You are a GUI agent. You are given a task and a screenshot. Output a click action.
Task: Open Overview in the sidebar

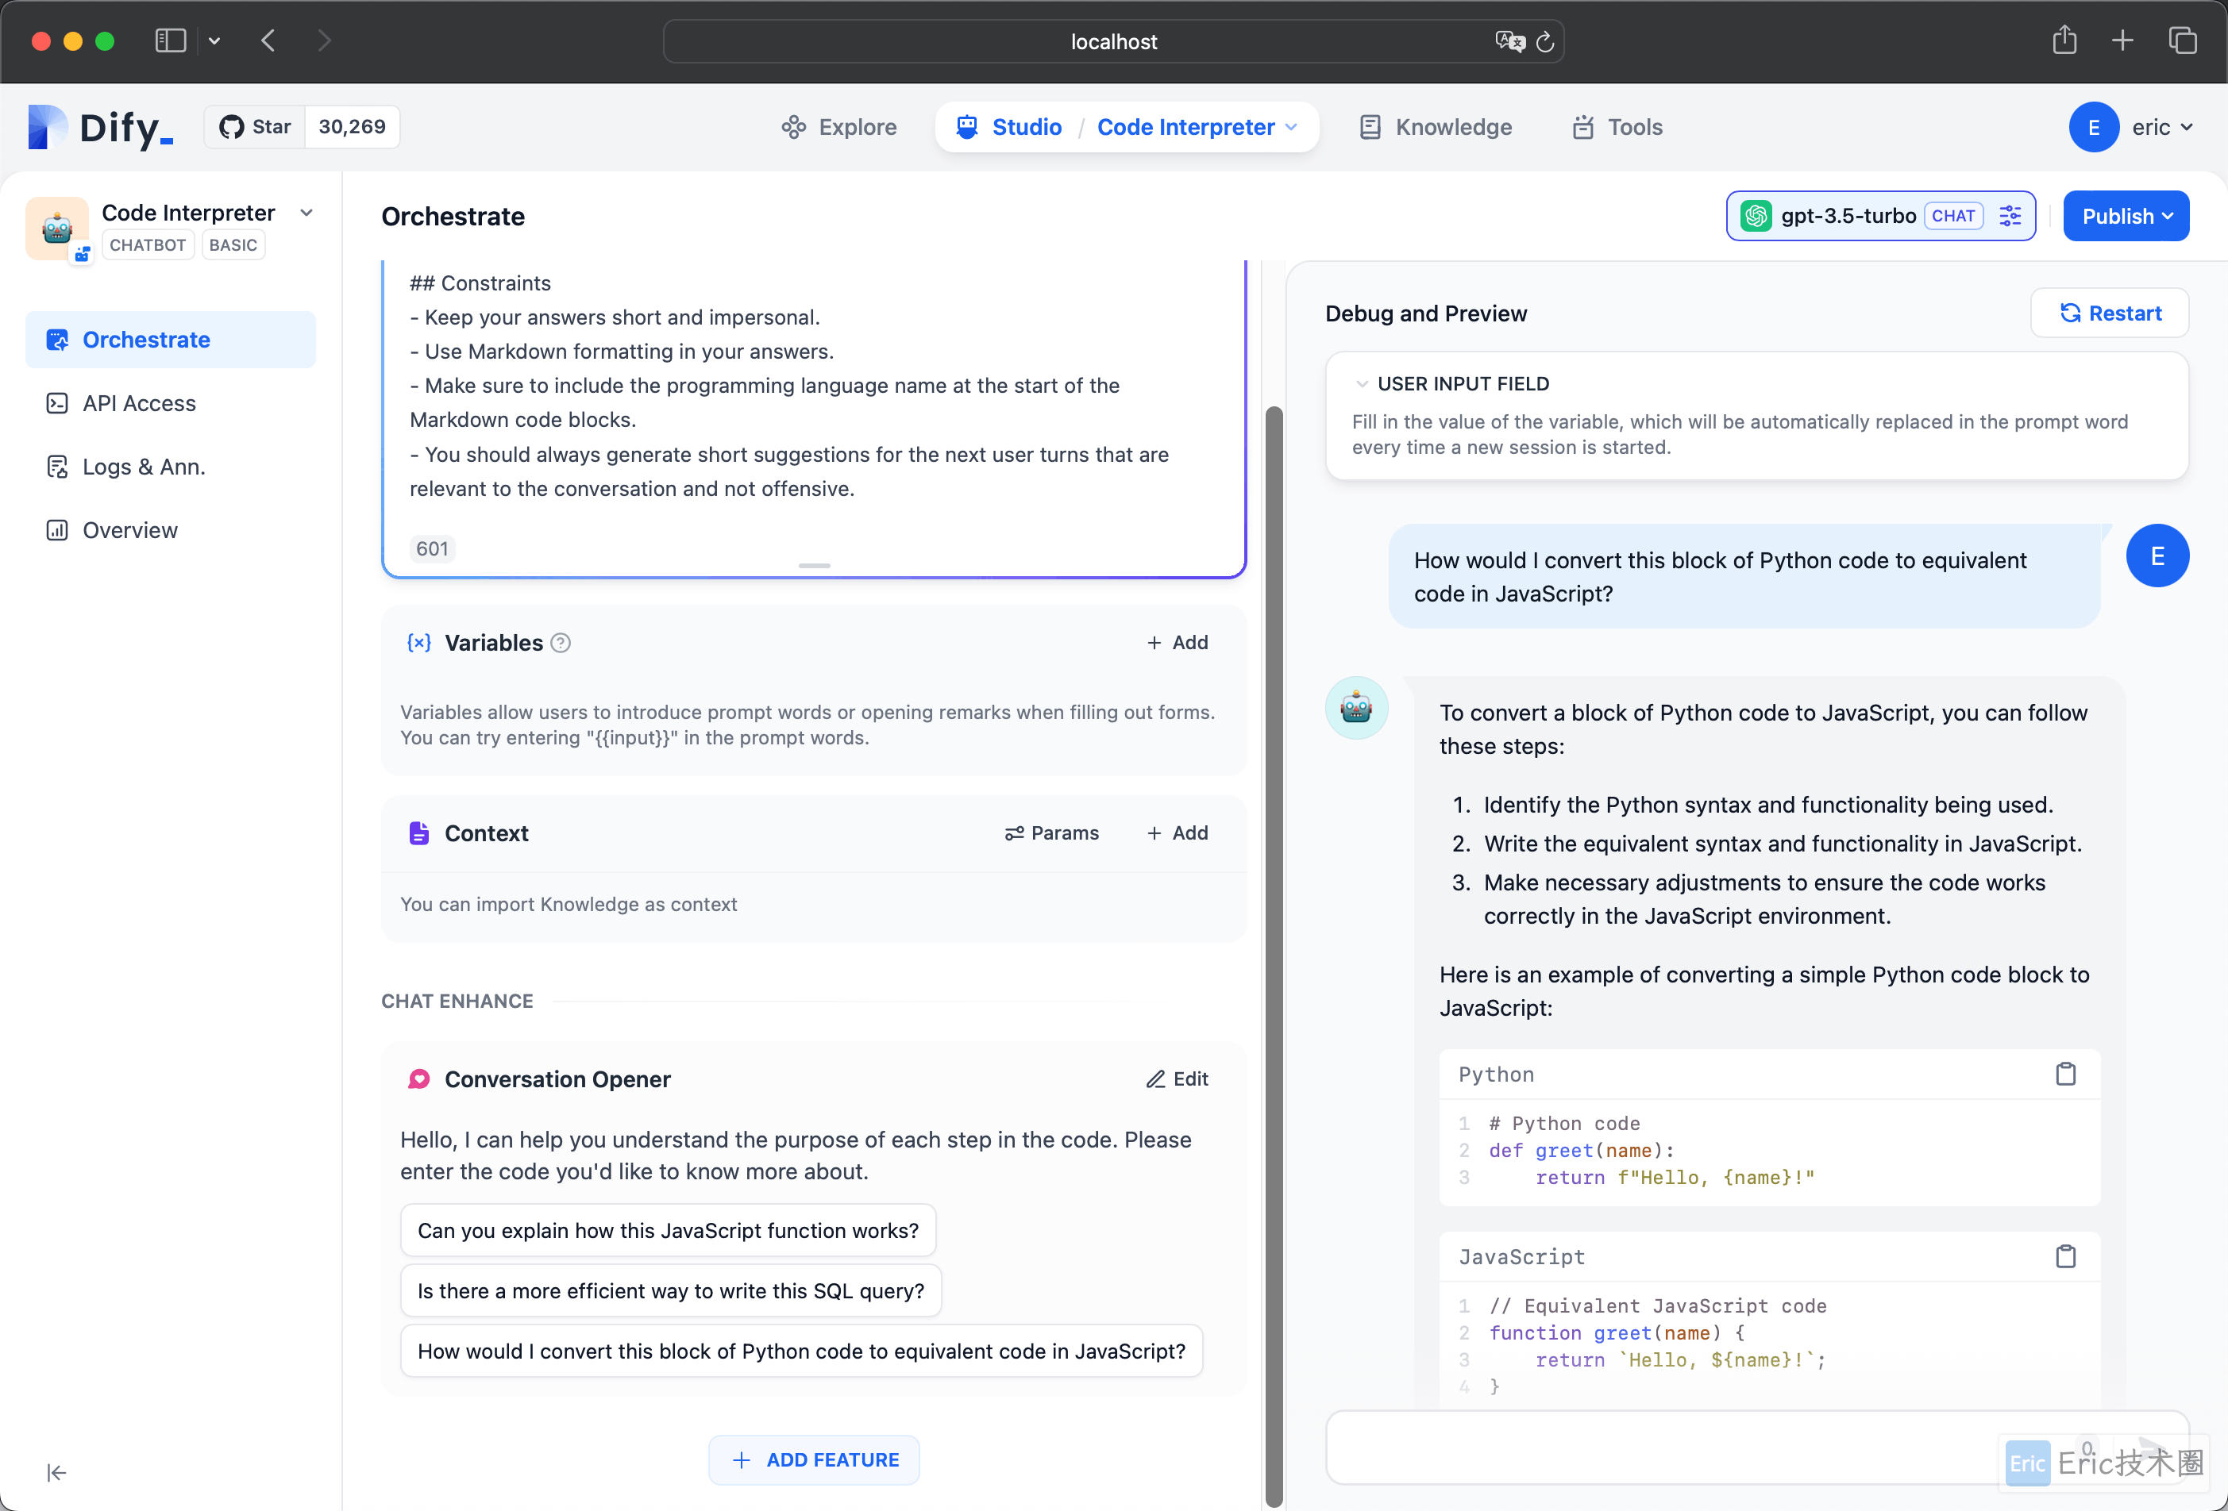[171, 530]
